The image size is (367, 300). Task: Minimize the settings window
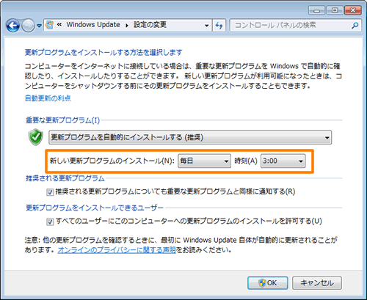316,10
